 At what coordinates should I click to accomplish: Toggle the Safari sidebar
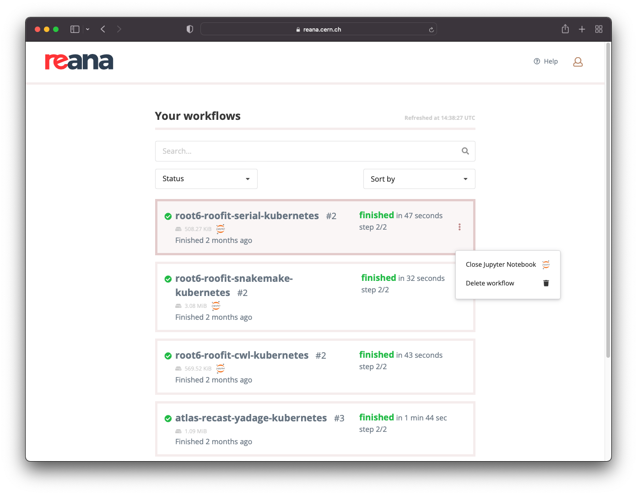click(x=75, y=29)
